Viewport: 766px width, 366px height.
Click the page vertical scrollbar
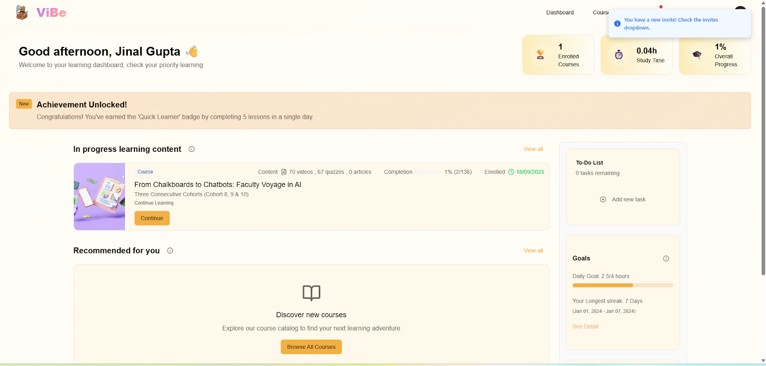pos(763,144)
